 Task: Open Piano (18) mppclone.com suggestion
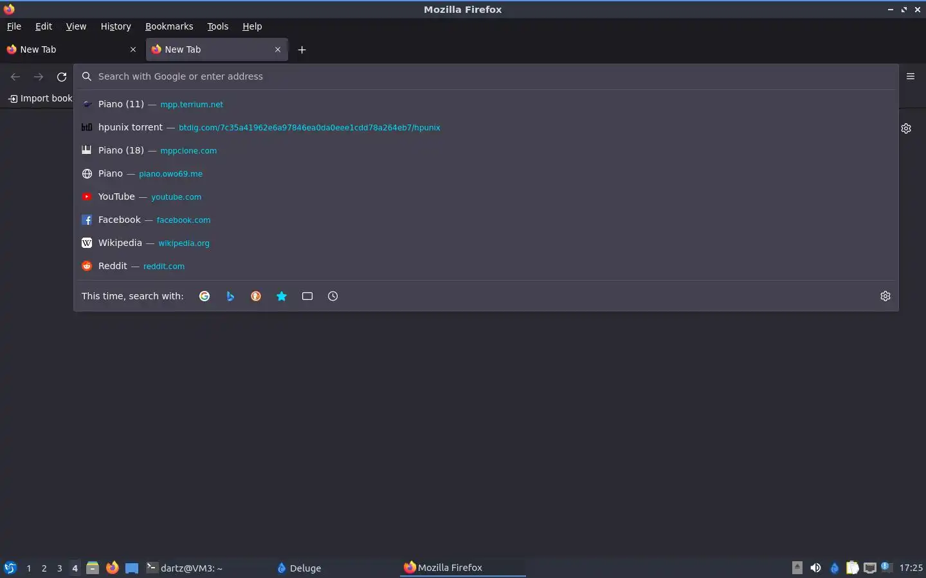tap(486, 150)
